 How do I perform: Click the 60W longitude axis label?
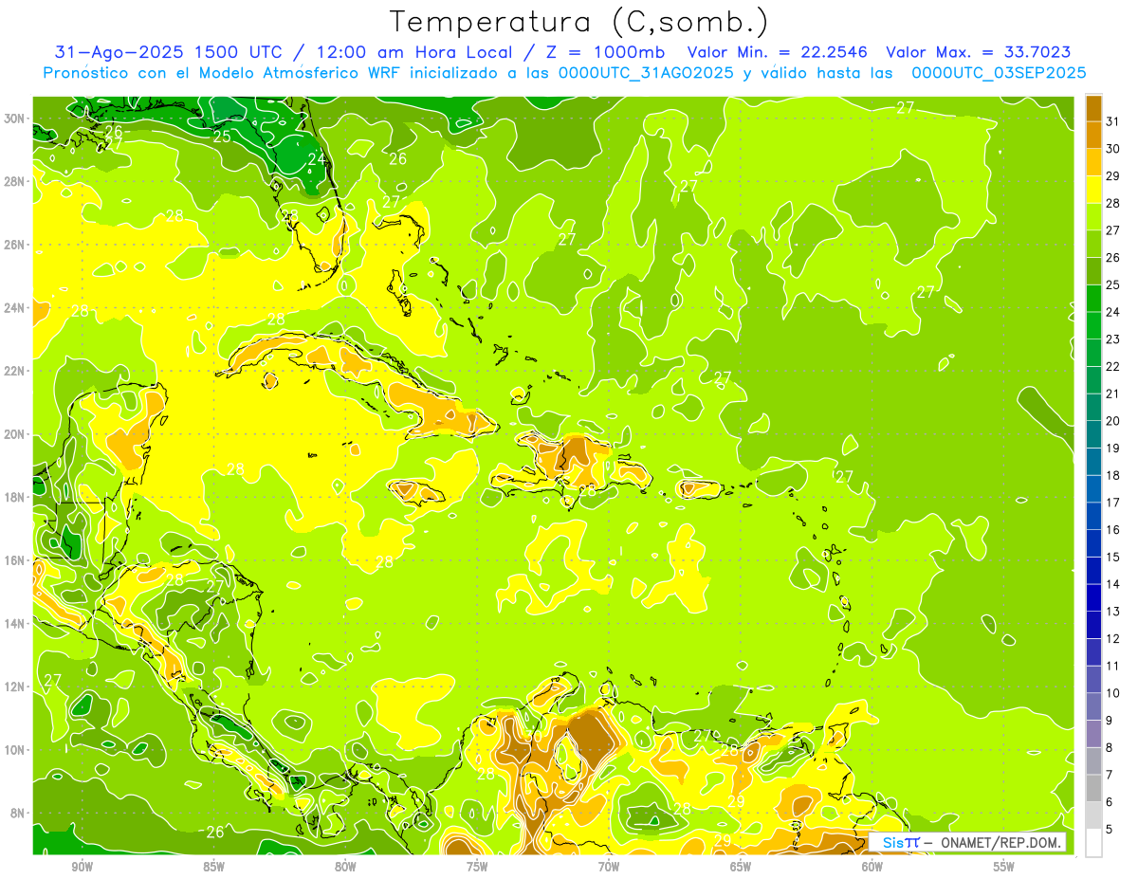tap(872, 867)
